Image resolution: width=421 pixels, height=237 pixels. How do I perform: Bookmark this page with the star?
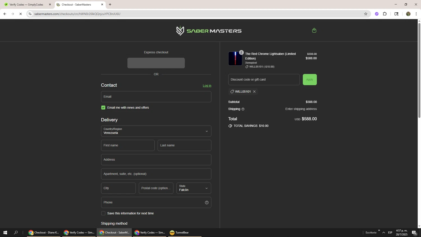click(x=366, y=14)
